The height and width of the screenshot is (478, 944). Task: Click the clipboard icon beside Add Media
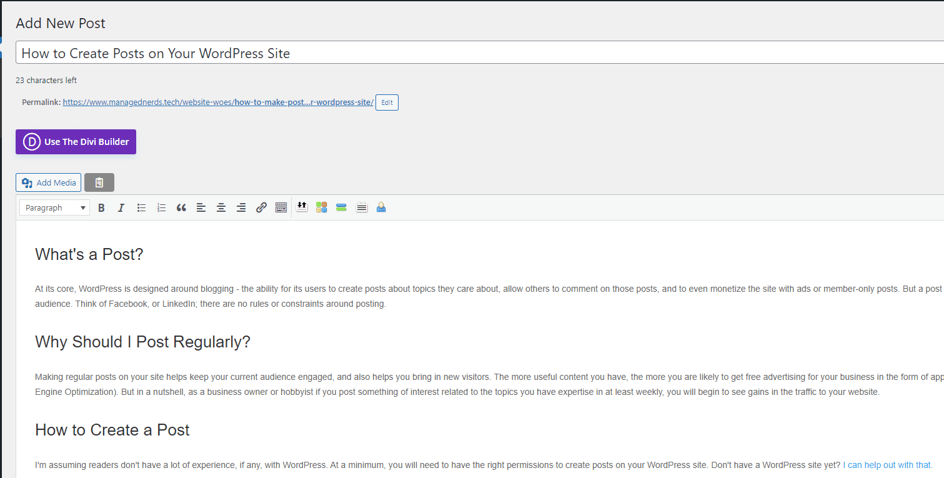click(99, 182)
